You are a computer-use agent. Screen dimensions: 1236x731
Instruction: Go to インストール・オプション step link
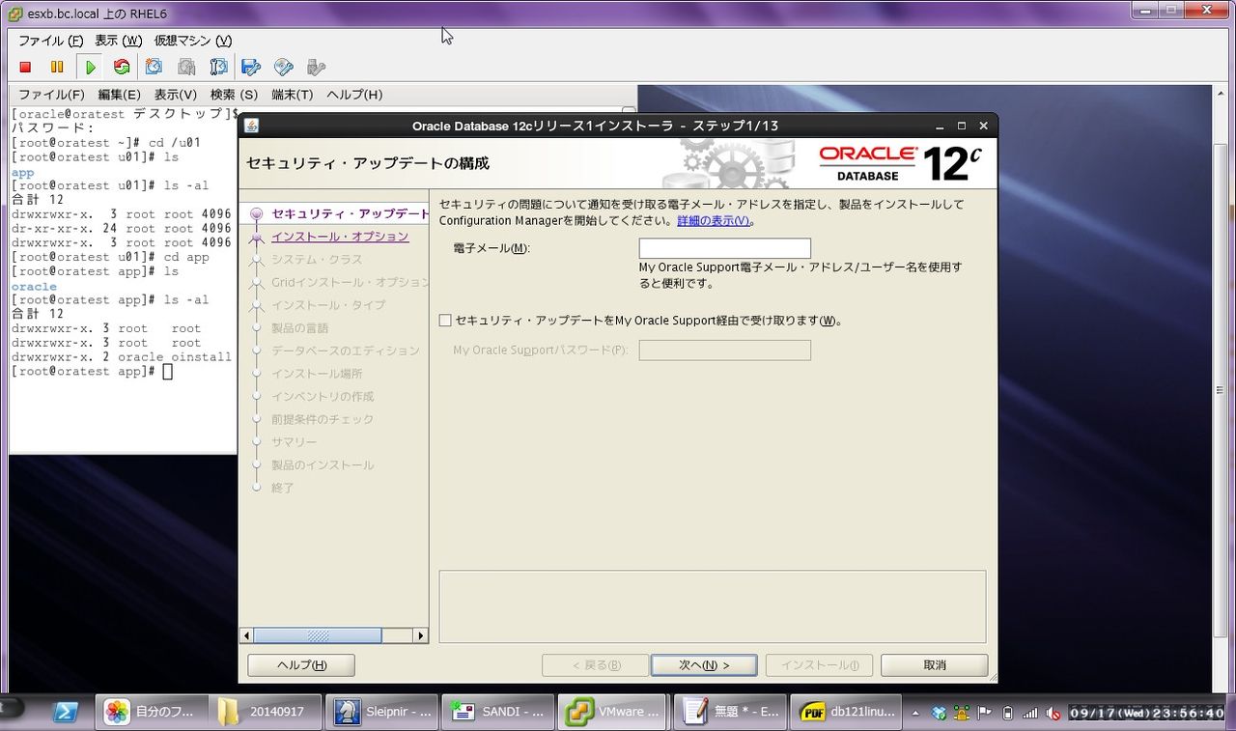340,237
